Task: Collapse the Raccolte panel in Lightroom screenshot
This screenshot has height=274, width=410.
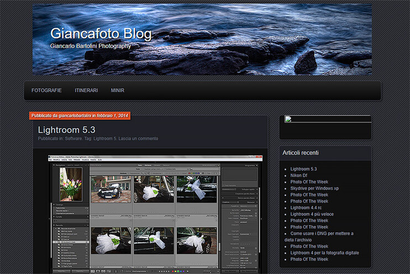Action: coord(54,225)
